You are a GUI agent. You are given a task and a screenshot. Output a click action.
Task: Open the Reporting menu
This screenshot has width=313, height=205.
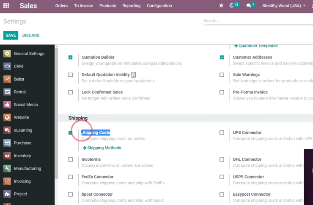click(x=132, y=5)
